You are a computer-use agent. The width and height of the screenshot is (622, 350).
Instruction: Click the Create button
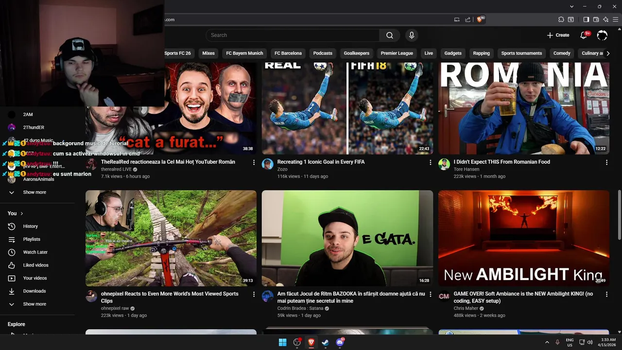pos(558,35)
